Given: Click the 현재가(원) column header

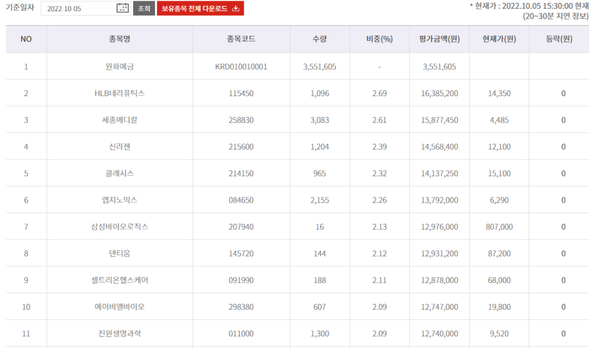Looking at the screenshot, I should 499,39.
